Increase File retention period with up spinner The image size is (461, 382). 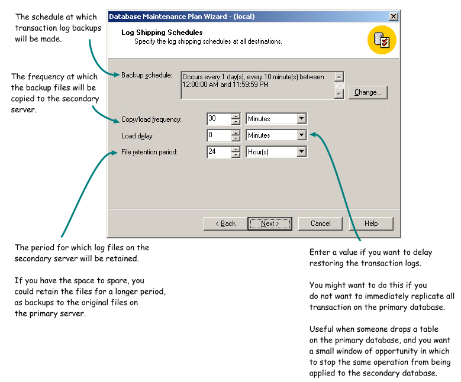pos(236,149)
